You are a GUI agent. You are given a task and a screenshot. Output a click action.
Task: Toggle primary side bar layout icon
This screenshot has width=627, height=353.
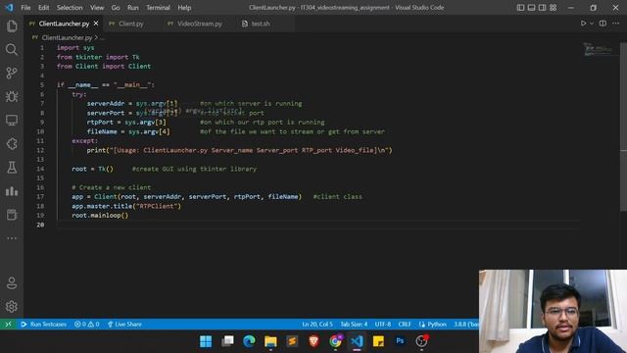pyautogui.click(x=520, y=8)
